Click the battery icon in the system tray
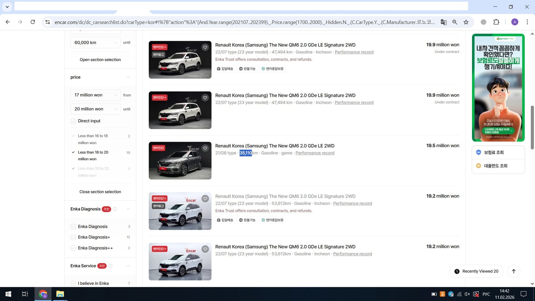The height and width of the screenshot is (301, 535). point(434,294)
